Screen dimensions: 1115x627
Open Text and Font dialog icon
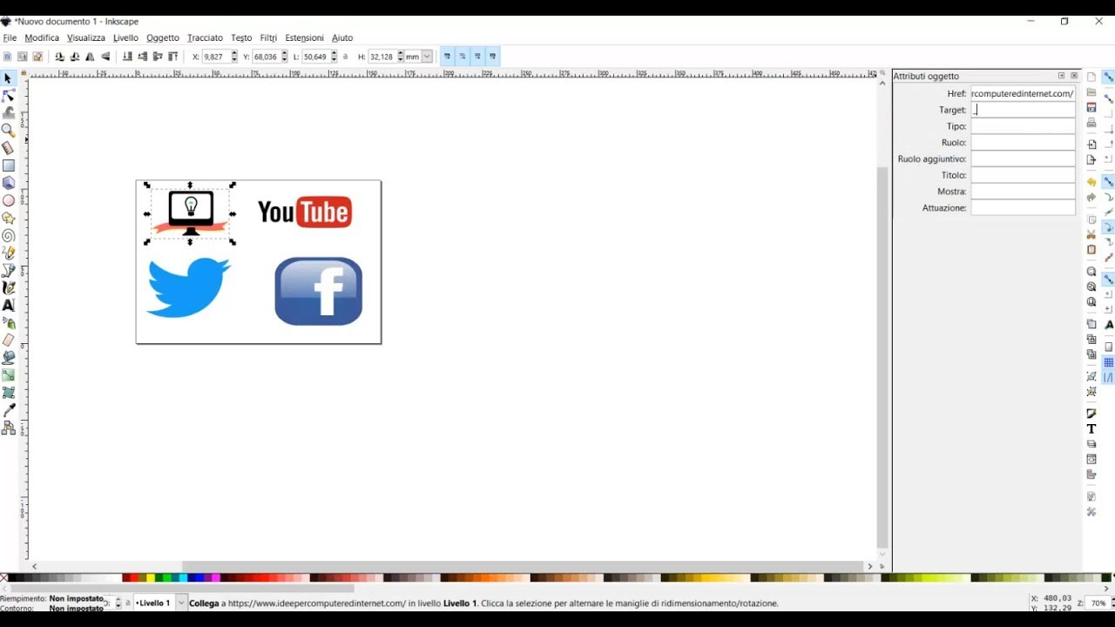click(x=1091, y=428)
